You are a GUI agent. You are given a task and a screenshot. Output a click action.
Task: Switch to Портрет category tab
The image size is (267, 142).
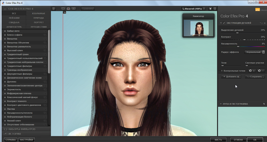39,22
